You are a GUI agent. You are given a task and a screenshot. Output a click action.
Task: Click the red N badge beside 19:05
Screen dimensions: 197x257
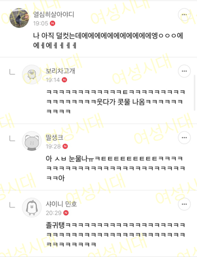point(53,23)
